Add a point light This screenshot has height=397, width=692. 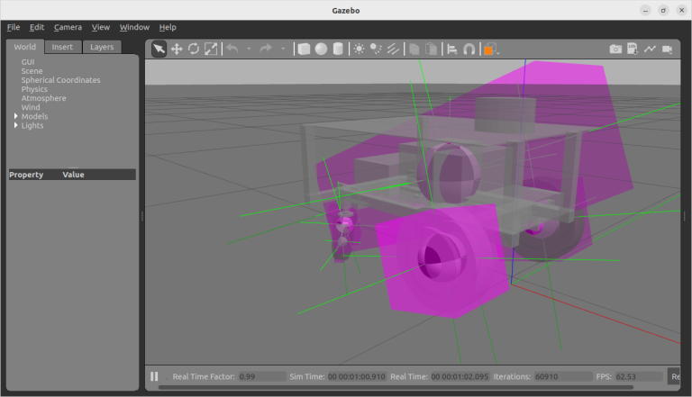pos(360,49)
